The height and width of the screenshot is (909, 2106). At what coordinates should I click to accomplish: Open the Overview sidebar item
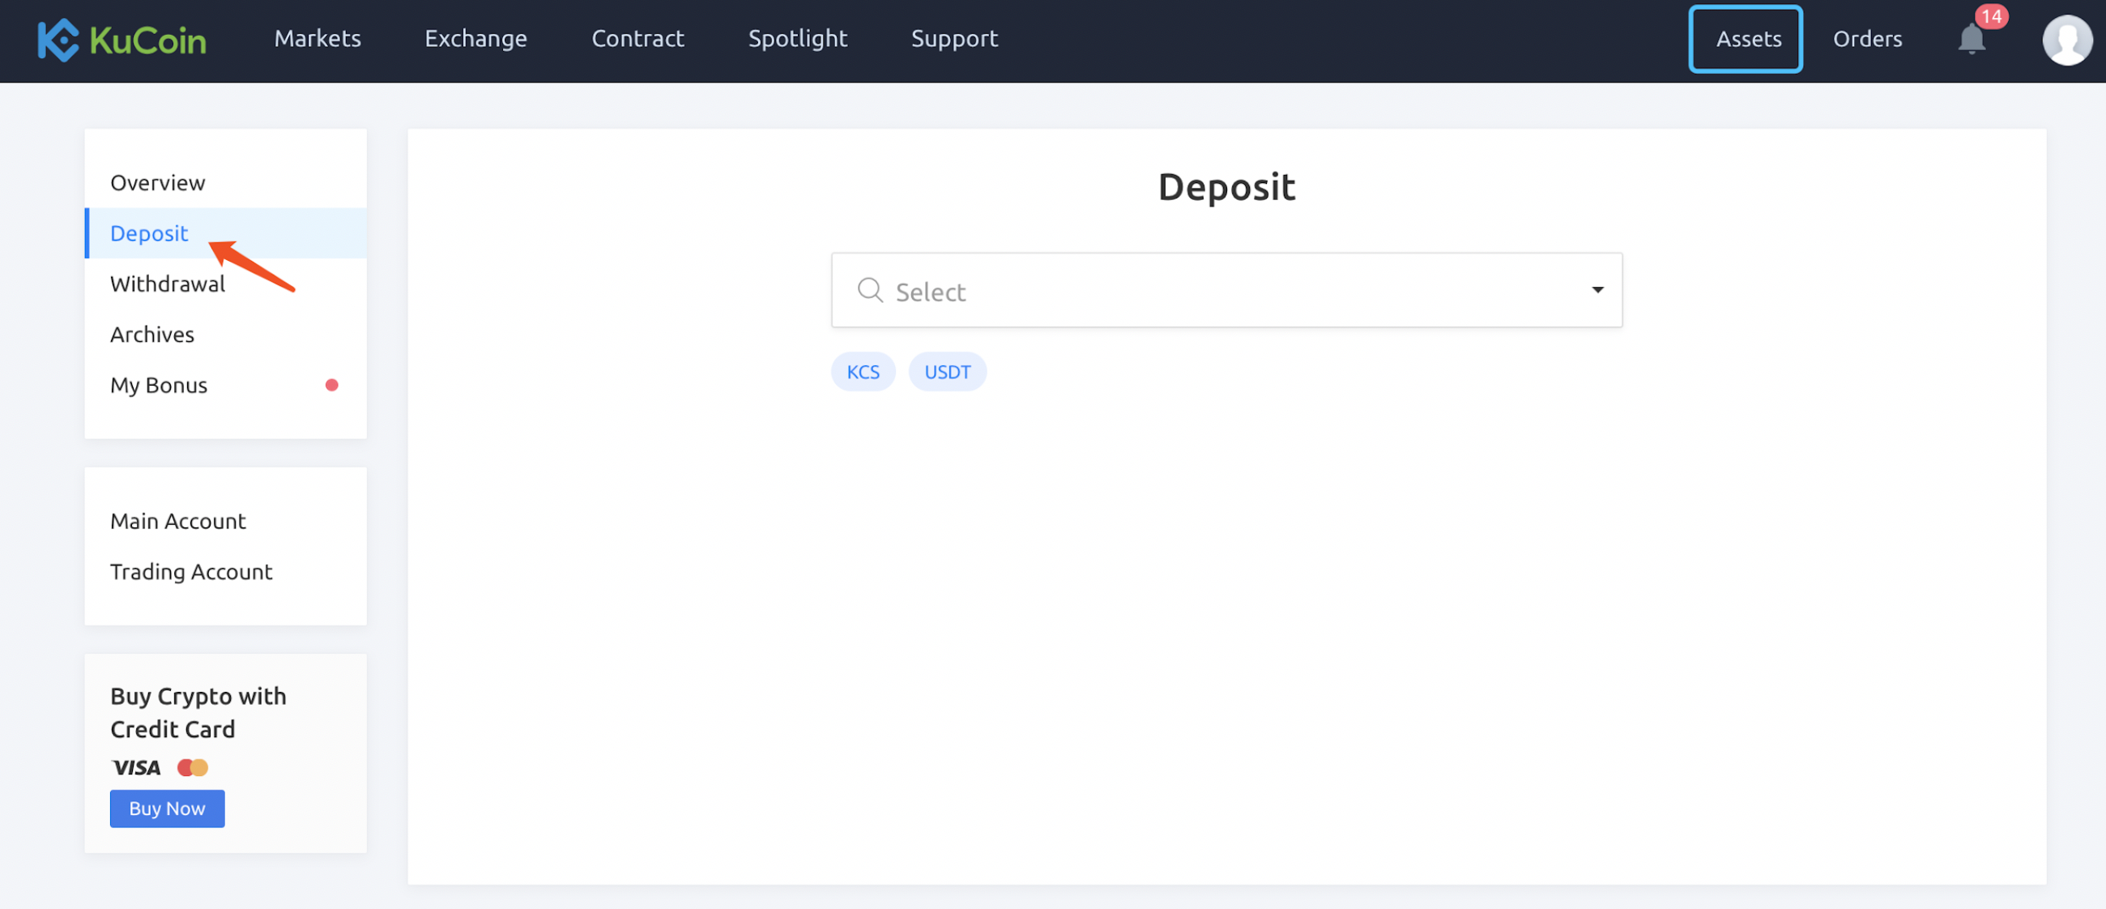pyautogui.click(x=158, y=182)
